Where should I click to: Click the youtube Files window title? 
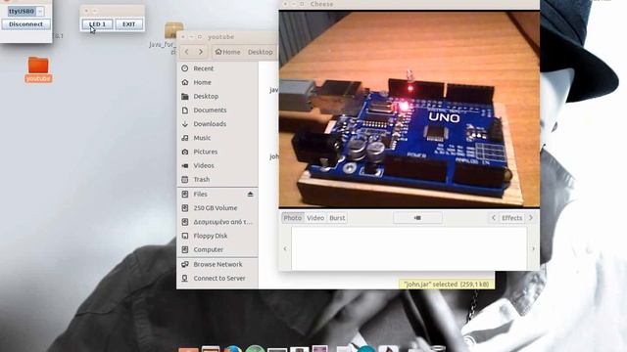click(220, 37)
